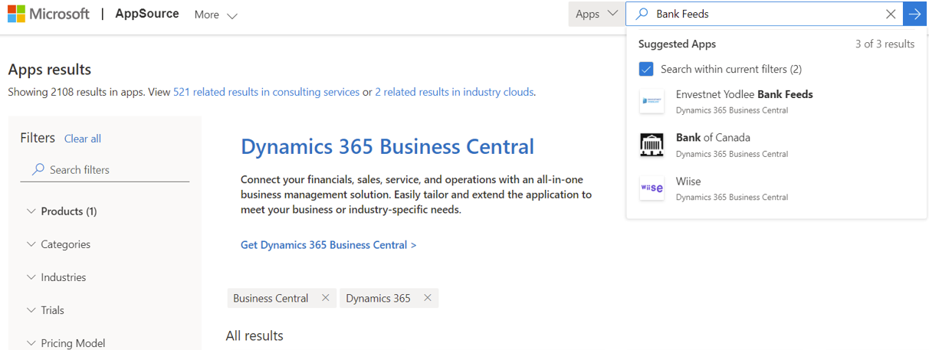Click the 3 of 3 results label
The image size is (929, 350).
point(885,44)
